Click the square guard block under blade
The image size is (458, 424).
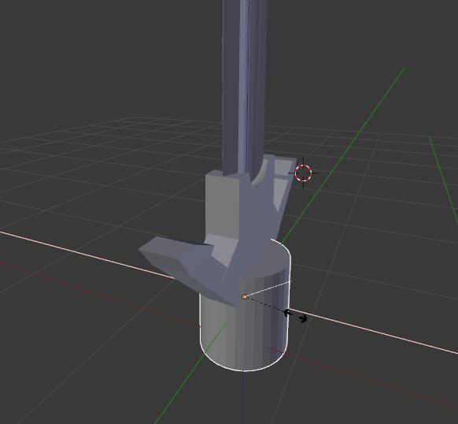[223, 205]
